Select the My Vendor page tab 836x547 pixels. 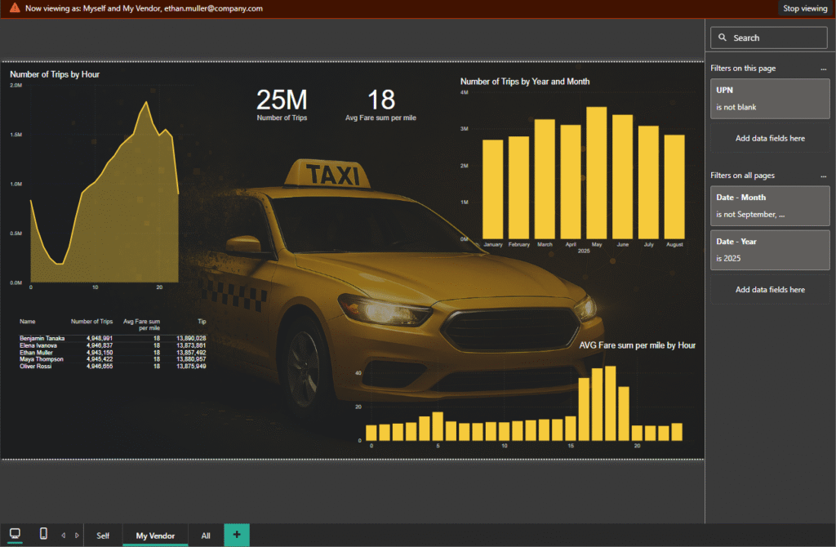pyautogui.click(x=154, y=536)
